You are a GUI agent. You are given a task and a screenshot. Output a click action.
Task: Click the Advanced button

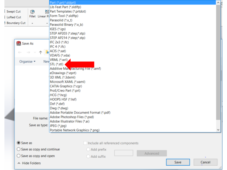152,153
